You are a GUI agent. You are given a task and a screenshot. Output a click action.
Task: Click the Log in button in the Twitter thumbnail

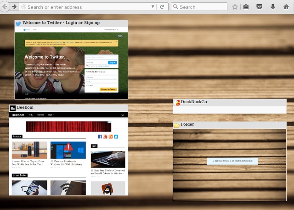point(112,62)
